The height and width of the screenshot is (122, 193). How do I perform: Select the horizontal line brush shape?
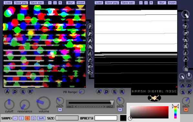point(15,118)
